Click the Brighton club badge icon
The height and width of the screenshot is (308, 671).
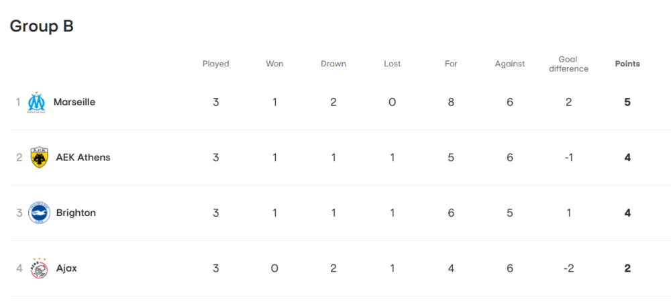pos(39,213)
